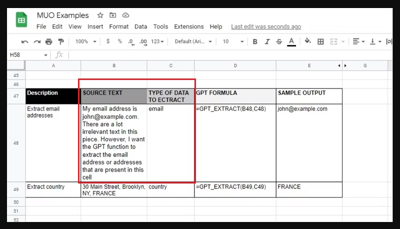The image size is (400, 229).
Task: Select column G header
Action: click(365, 65)
